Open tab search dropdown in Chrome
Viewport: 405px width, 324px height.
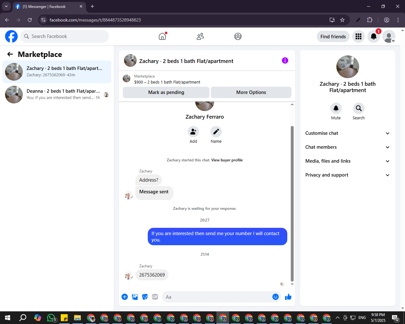coord(6,6)
